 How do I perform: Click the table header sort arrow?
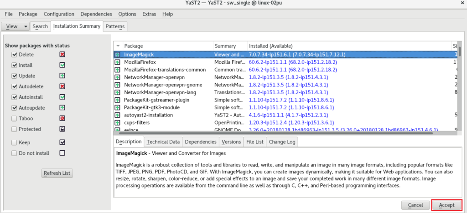118,46
